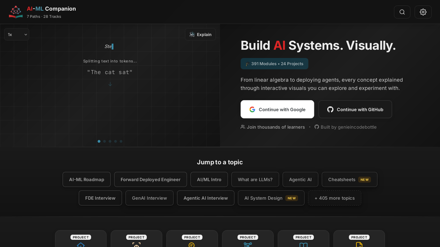The height and width of the screenshot is (247, 440).
Task: Click the Google logo icon
Action: click(x=252, y=109)
